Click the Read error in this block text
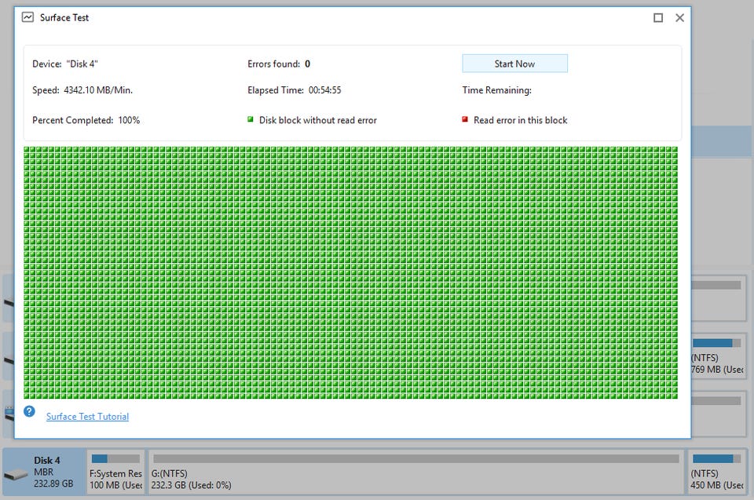Screen dimensions: 754x500 [520, 120]
